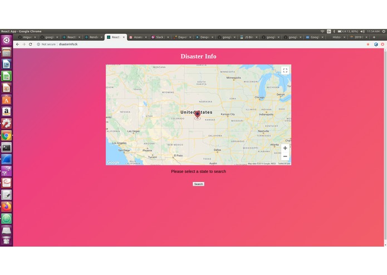This screenshot has width=387, height=275.
Task: Go forward in browser history
Action: 24,45
